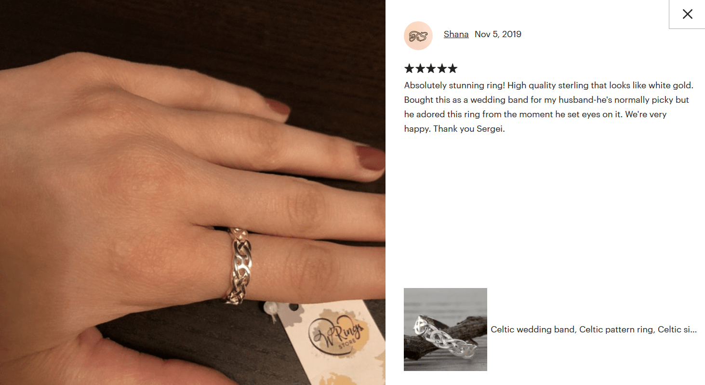Click the review text starting 'Absolutely stunning ring!'
This screenshot has height=385, width=705.
548,107
